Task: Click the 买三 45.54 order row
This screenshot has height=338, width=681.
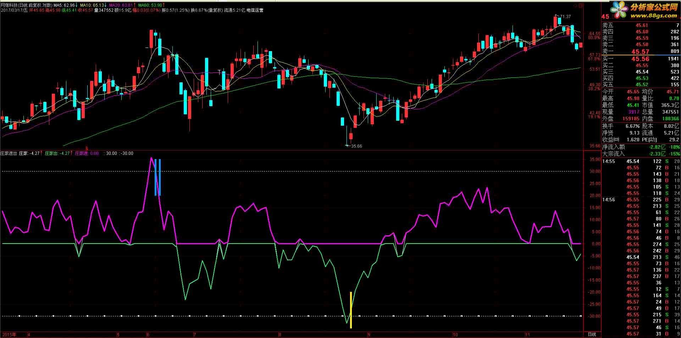Action: pos(641,72)
